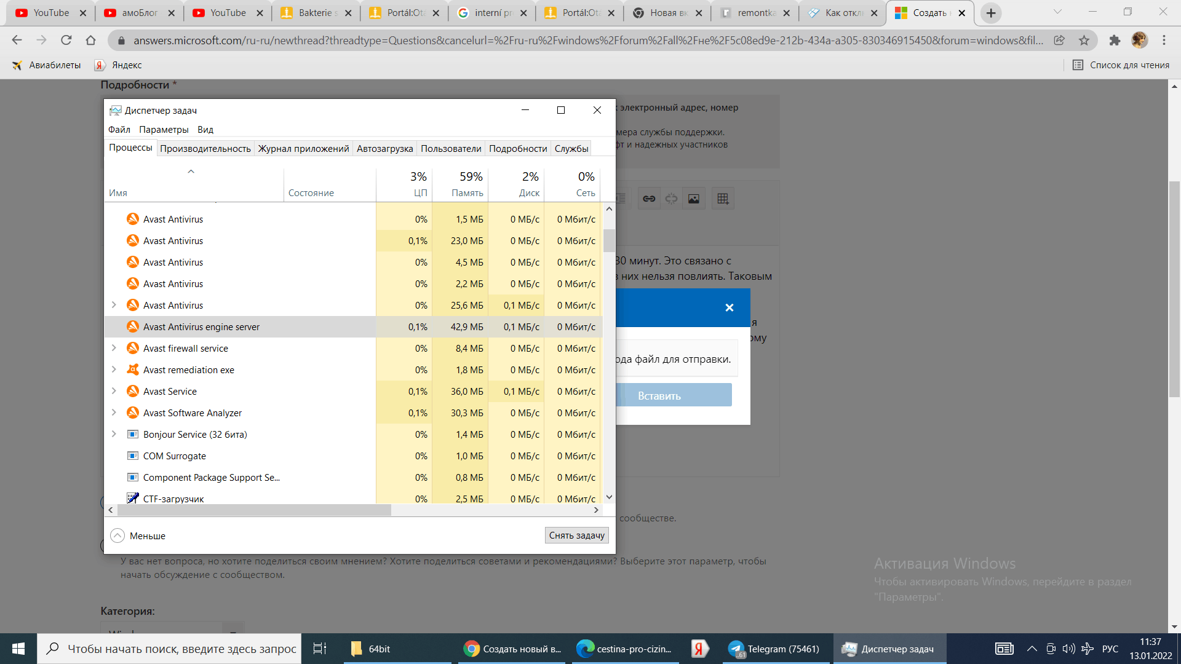This screenshot has height=664, width=1181.
Task: Sort processes by Память column header
Action: coord(466,184)
